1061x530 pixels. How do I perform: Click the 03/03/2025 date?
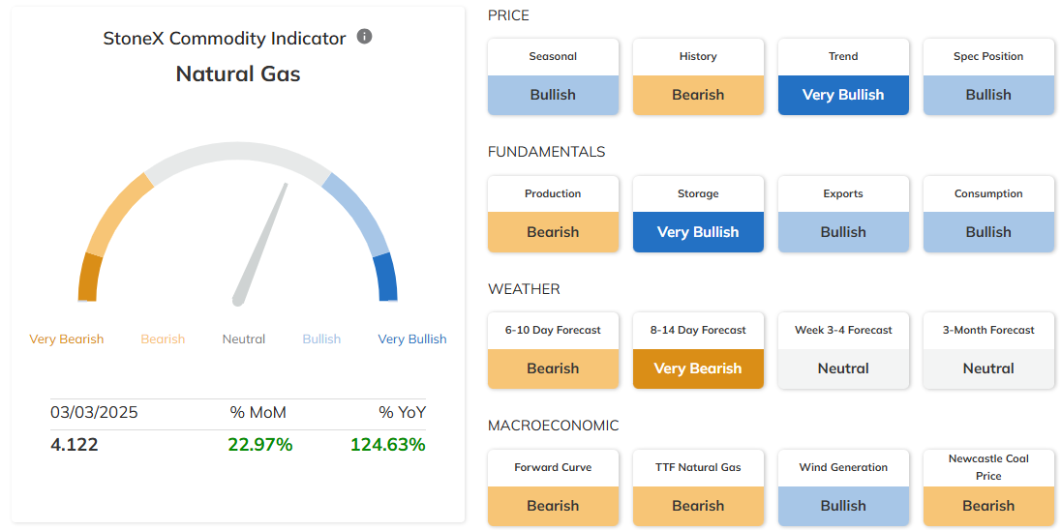click(x=94, y=412)
